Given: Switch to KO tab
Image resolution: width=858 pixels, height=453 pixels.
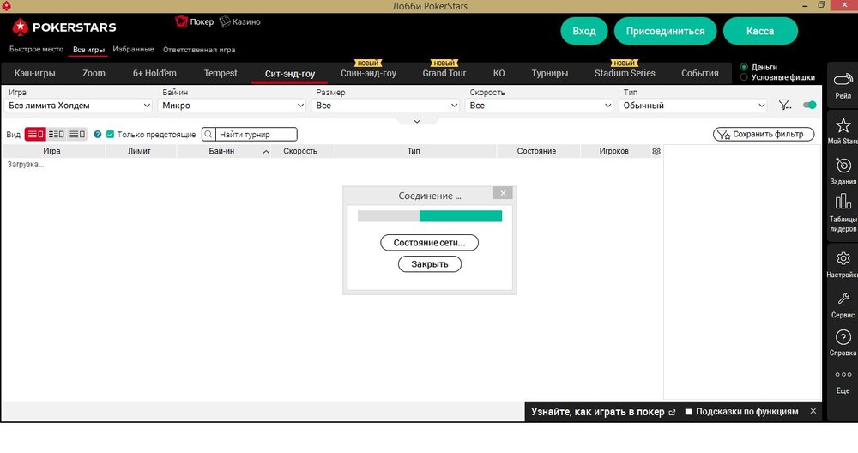Looking at the screenshot, I should tap(498, 73).
